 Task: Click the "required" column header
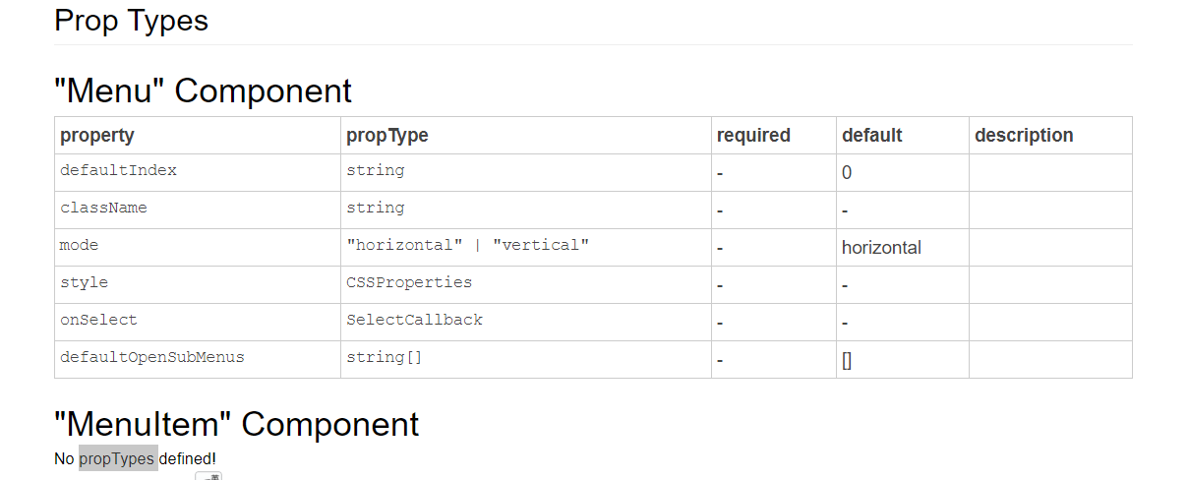click(x=774, y=136)
